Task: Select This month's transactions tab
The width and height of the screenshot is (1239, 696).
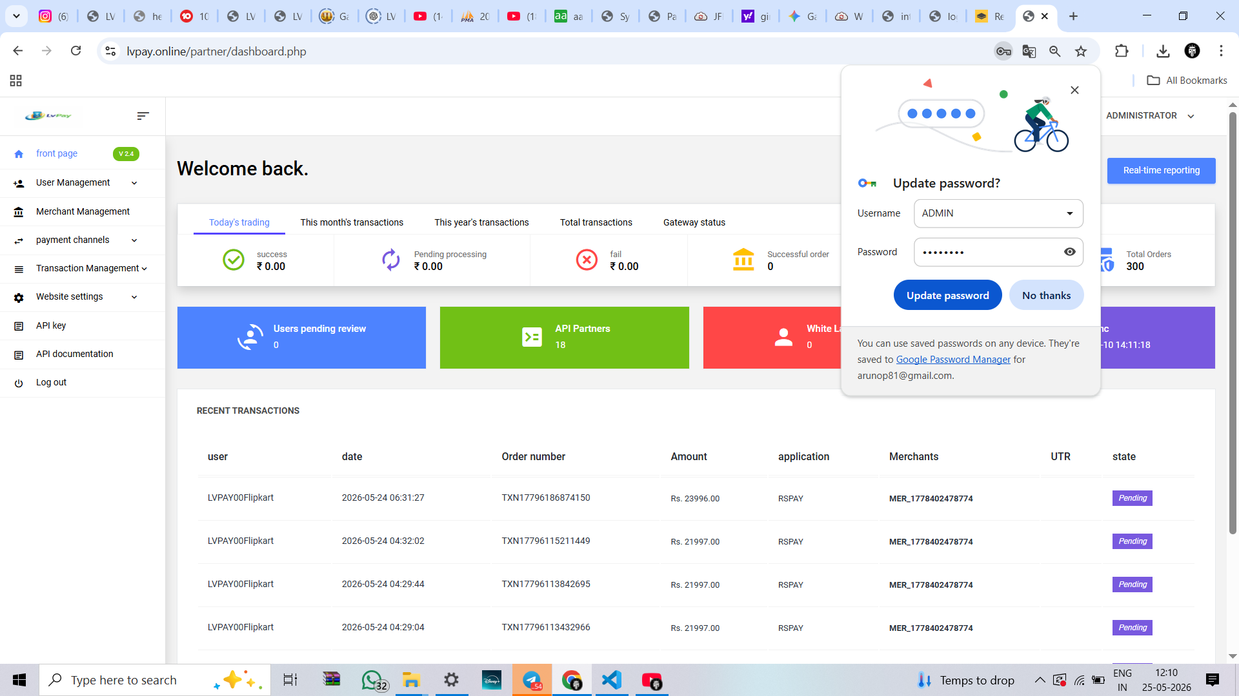Action: (352, 222)
